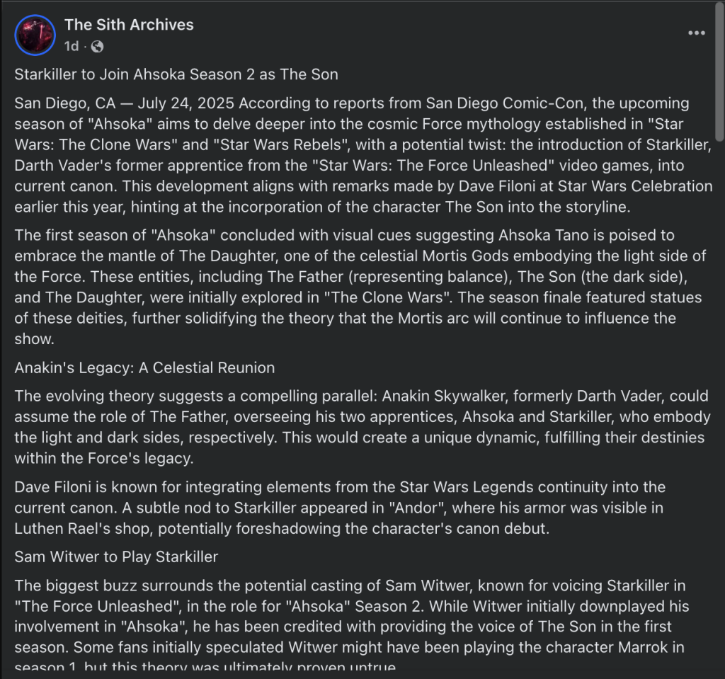Open the post options three-dot menu
Viewport: 725px width, 679px height.
point(697,33)
